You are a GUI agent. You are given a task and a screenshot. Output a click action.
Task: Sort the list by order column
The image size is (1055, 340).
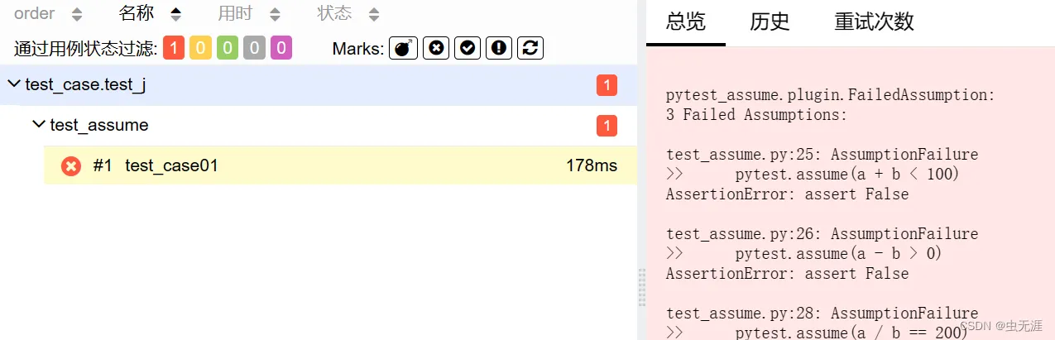[48, 13]
